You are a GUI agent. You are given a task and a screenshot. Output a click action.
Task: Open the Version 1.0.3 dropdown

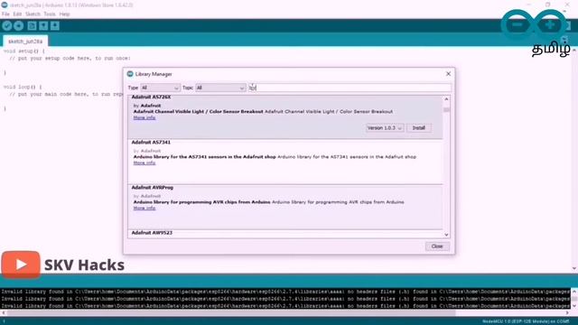click(x=385, y=128)
